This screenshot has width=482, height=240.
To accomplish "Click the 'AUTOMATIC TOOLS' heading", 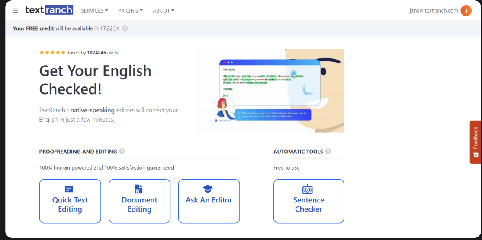I will 298,152.
